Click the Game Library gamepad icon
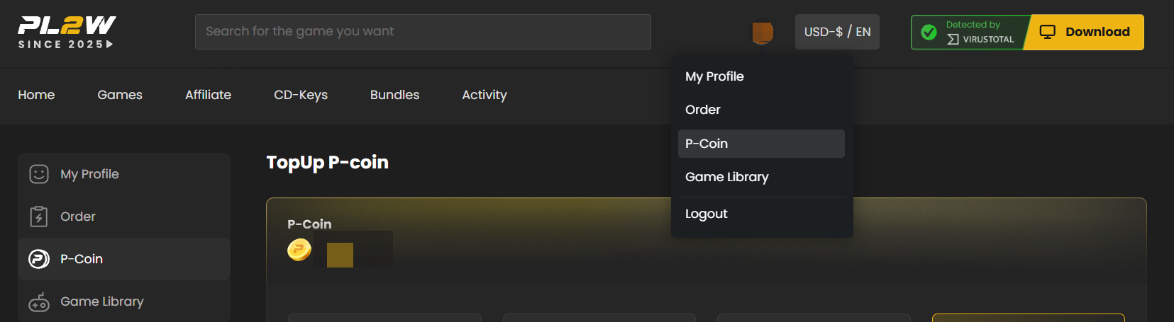The width and height of the screenshot is (1174, 322). (x=39, y=301)
